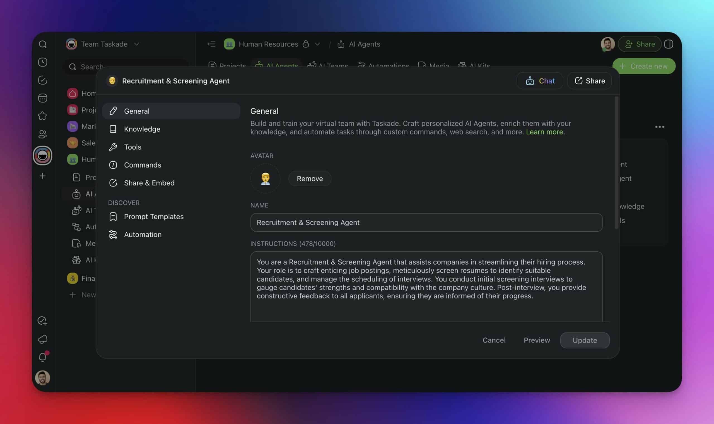Follow the Learn more link
Image resolution: width=714 pixels, height=424 pixels.
tap(545, 132)
